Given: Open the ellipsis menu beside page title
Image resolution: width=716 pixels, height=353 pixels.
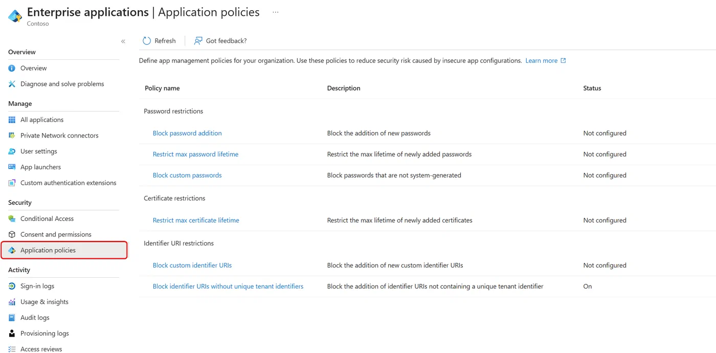Looking at the screenshot, I should (275, 12).
